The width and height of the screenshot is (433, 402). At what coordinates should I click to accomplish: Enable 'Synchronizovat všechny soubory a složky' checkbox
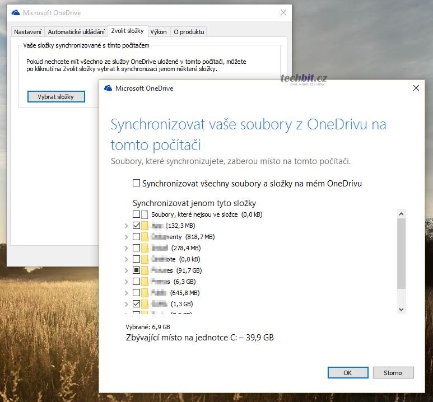136,183
